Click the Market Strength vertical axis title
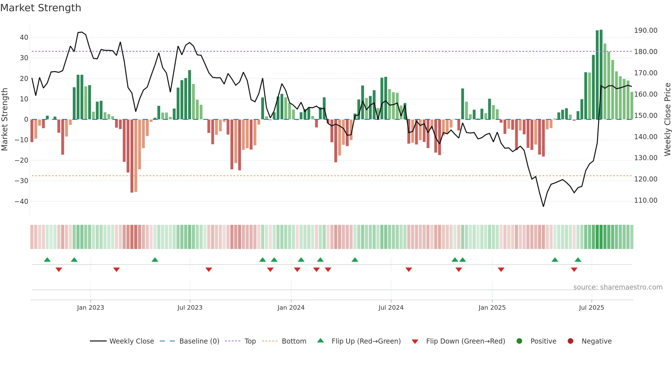Image resolution: width=672 pixels, height=378 pixels. click(x=4, y=119)
